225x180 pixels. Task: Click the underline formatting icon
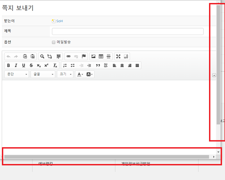click(24, 65)
